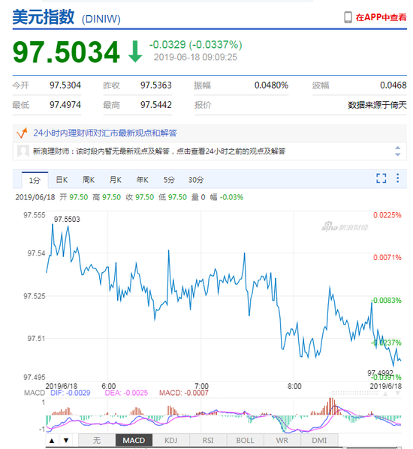Click the timestamp 2019-06-18 09:09:25
The width and height of the screenshot is (413, 449).
(x=195, y=57)
